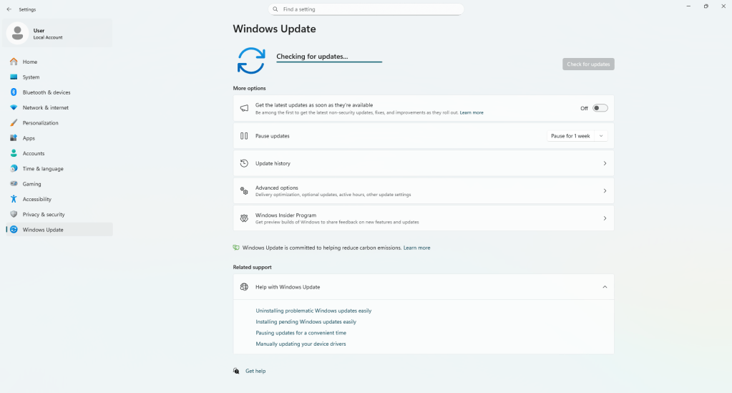Click the Home house icon in sidebar
Screen dimensions: 732x393
[x=14, y=62]
